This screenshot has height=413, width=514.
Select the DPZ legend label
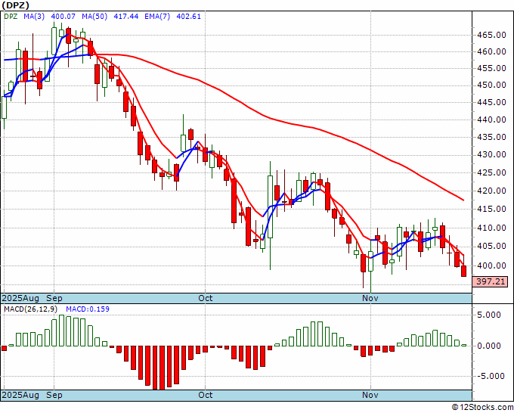11,17
